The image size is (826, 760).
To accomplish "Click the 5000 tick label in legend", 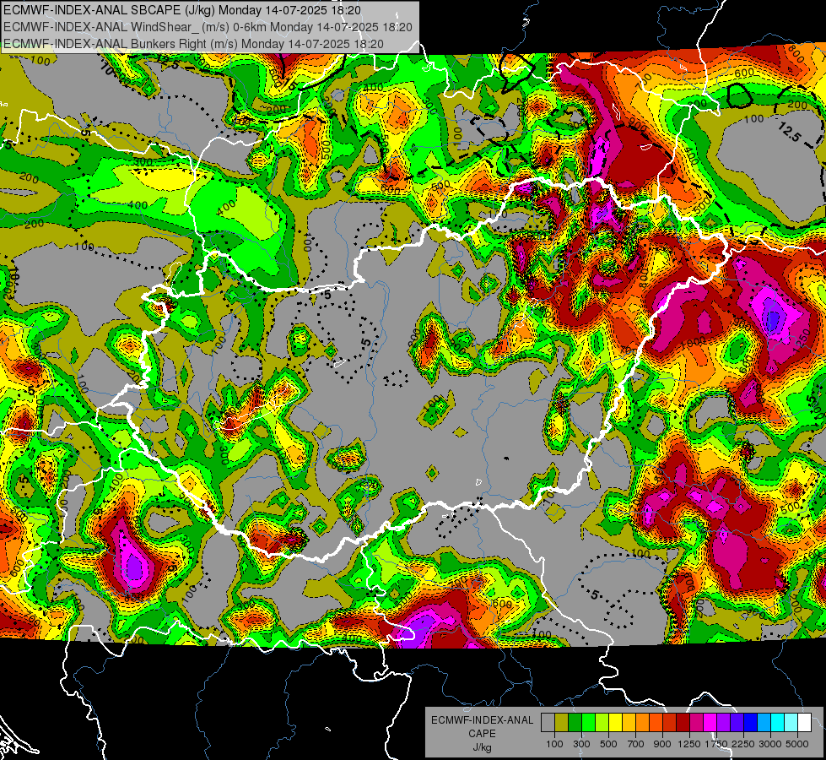I will coord(797,744).
